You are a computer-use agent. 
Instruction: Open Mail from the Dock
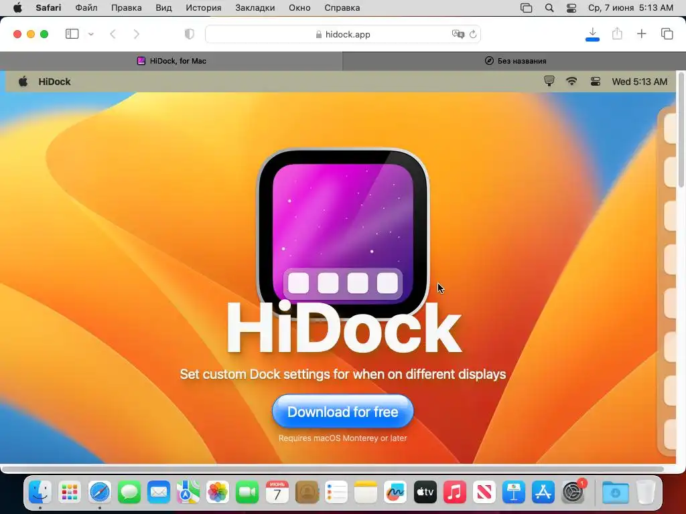[158, 493]
